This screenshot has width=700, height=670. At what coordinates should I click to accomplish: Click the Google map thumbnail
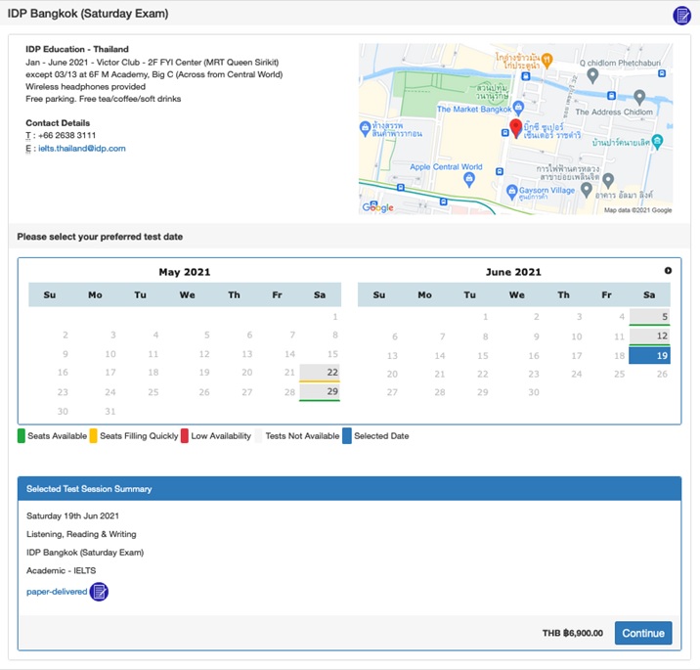click(515, 129)
